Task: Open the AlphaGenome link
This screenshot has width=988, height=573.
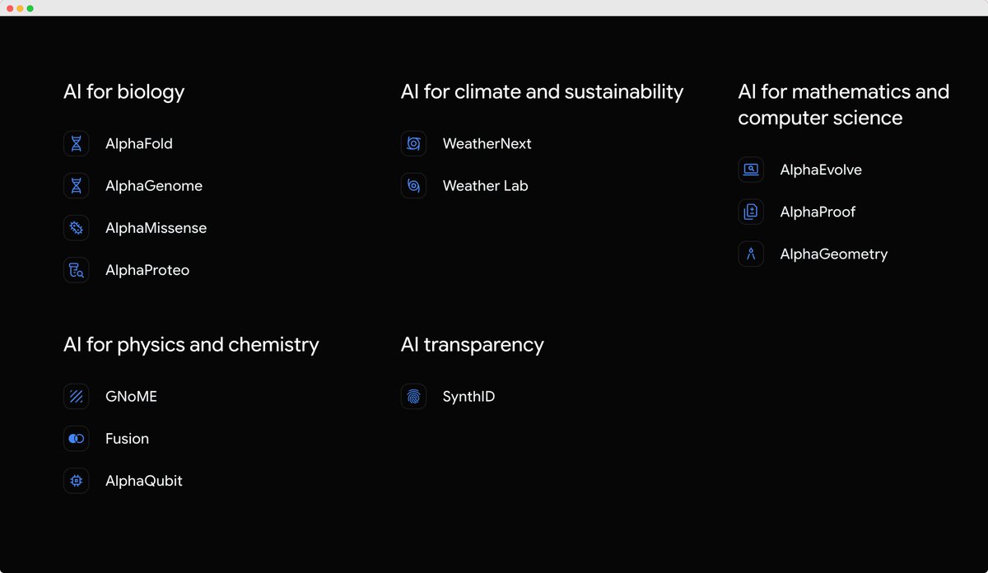Action: tap(154, 186)
